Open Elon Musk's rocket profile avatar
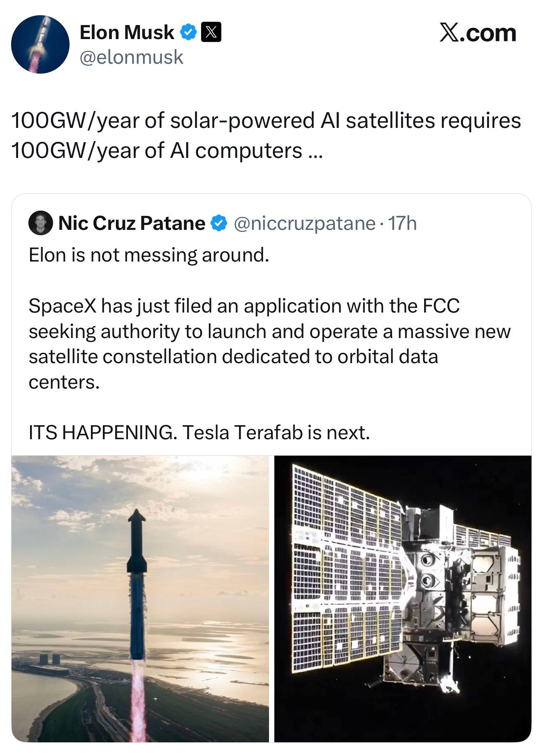Screen dimensions: 543x753 click(x=40, y=44)
